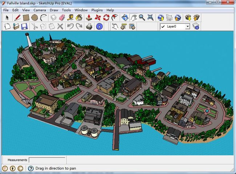Image resolution: width=236 pixels, height=174 pixels.
Task: Open the Help menu
Action: click(110, 10)
